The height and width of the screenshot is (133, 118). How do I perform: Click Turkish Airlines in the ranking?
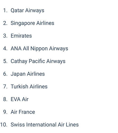click(x=29, y=86)
